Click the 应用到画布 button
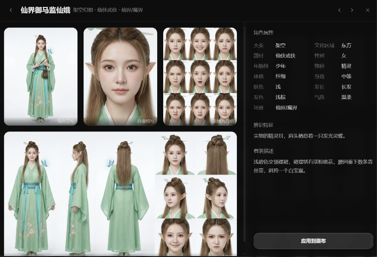This screenshot has height=257, width=377. point(313,241)
